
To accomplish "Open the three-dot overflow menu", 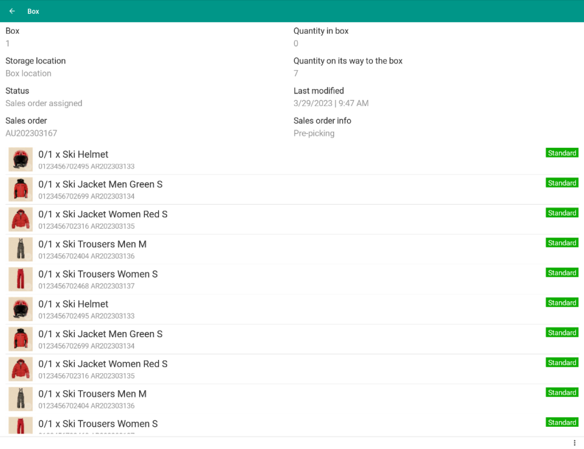I will [574, 443].
